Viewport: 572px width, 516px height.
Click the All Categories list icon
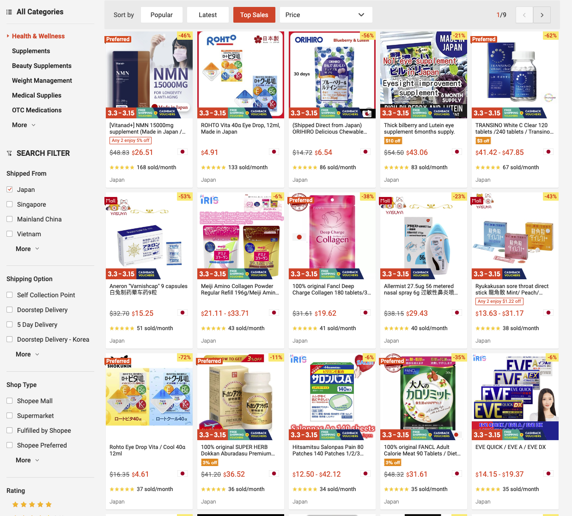[9, 12]
